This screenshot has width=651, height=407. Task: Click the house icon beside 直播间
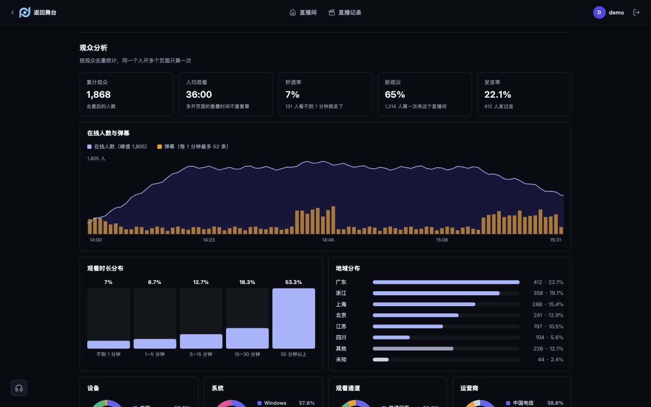coord(292,13)
